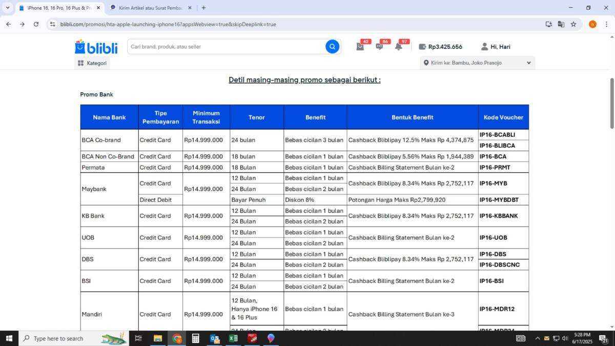Open a new browser tab
The width and height of the screenshot is (615, 346).
[203, 8]
